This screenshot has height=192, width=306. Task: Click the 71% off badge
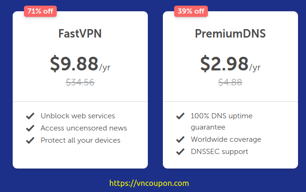coord(40,11)
